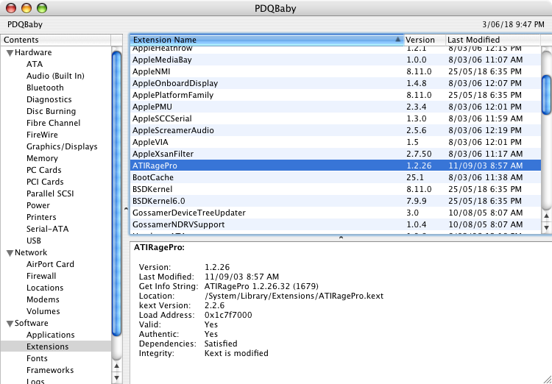The height and width of the screenshot is (384, 552).
Task: Open Parallel SCSI information
Action: click(x=50, y=193)
